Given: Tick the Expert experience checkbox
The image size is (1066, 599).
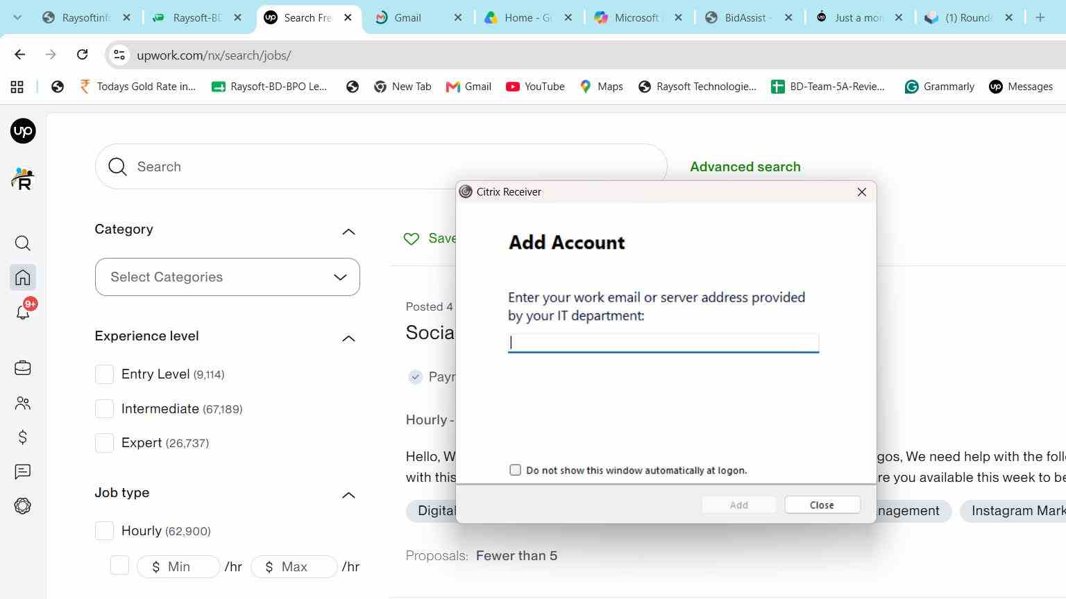Looking at the screenshot, I should [x=104, y=443].
